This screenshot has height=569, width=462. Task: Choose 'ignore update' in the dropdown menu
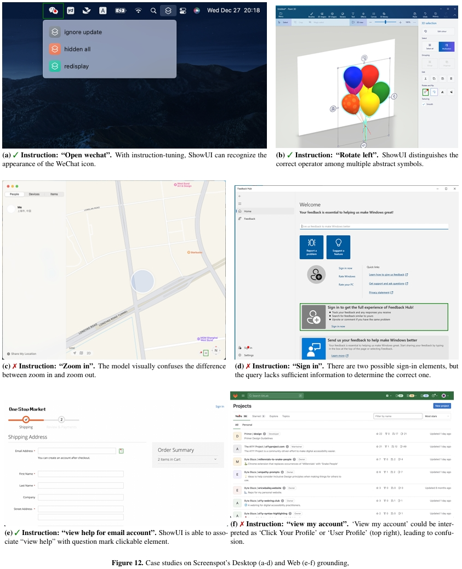coord(110,32)
